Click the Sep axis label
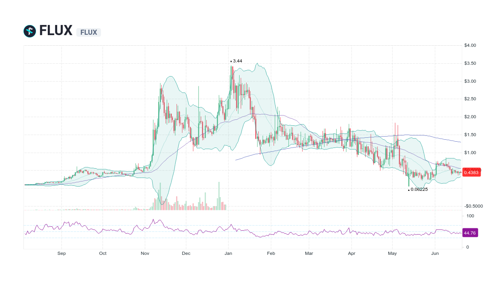 [61, 253]
